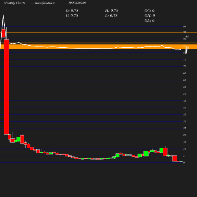Click the tall red candle falling from 90 to 20
197x197 pixels.
pyautogui.click(x=6, y=87)
